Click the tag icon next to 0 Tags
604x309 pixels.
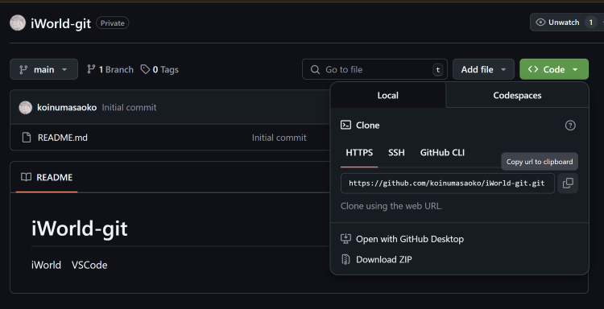click(x=145, y=69)
